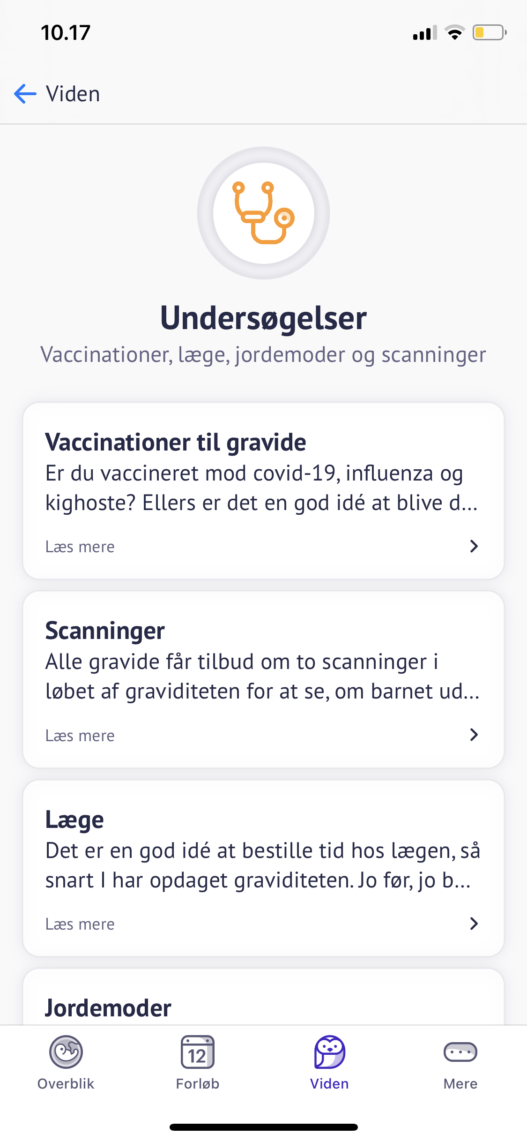Select the Viden owl icon

point(329,1052)
